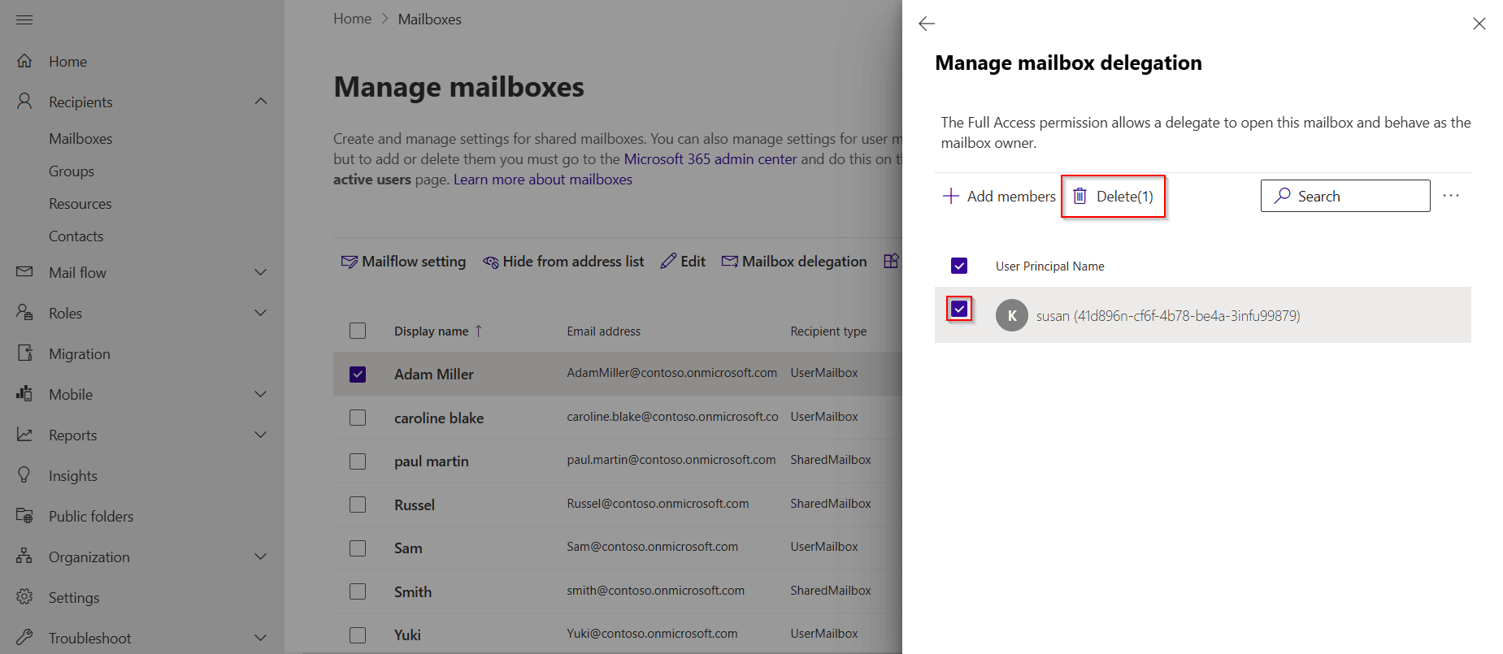
Task: Expand the Organization section chevron
Action: (261, 557)
